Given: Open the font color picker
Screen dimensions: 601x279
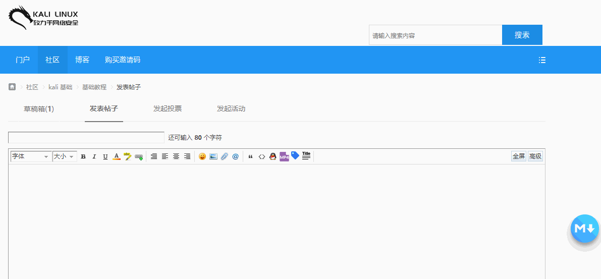Looking at the screenshot, I should (x=117, y=157).
